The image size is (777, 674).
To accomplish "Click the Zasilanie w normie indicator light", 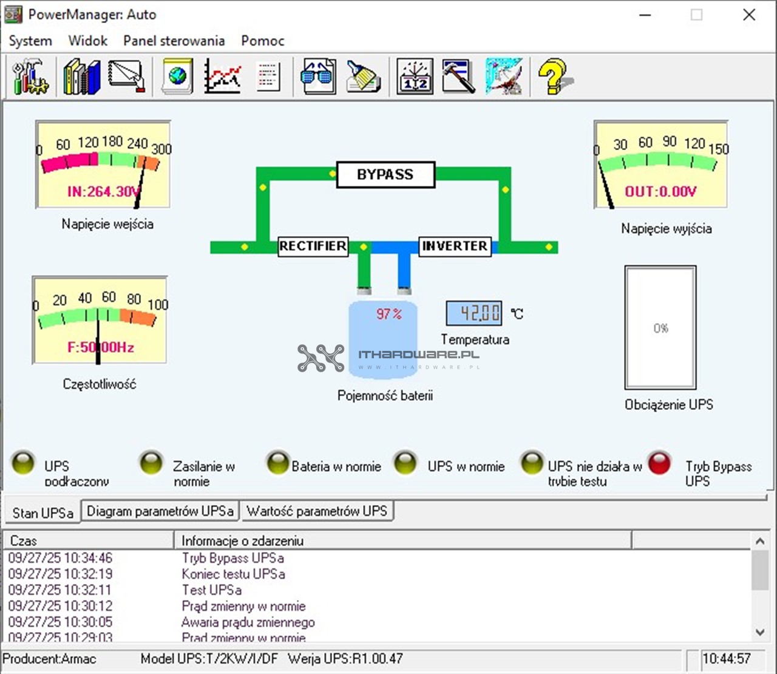I will tap(151, 463).
